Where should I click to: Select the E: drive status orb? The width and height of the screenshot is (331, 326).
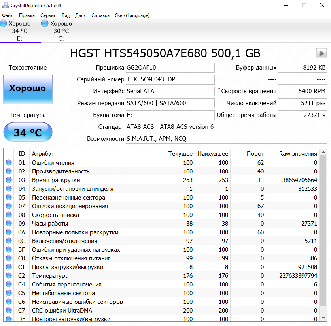4,23
